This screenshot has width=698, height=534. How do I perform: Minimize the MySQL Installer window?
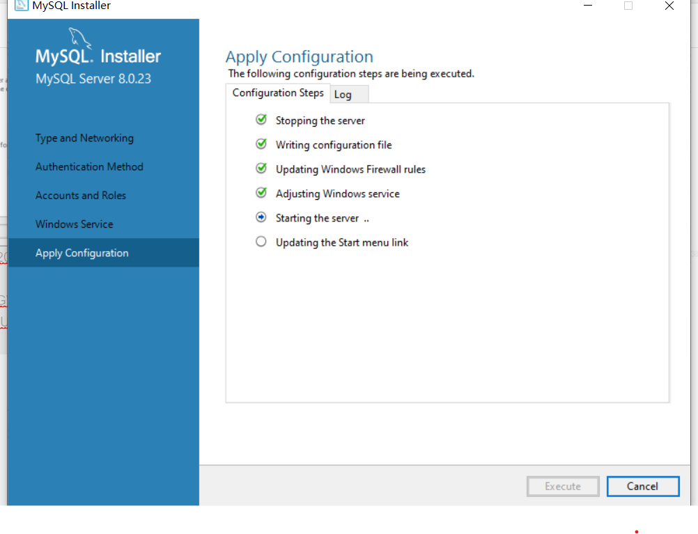pos(588,6)
